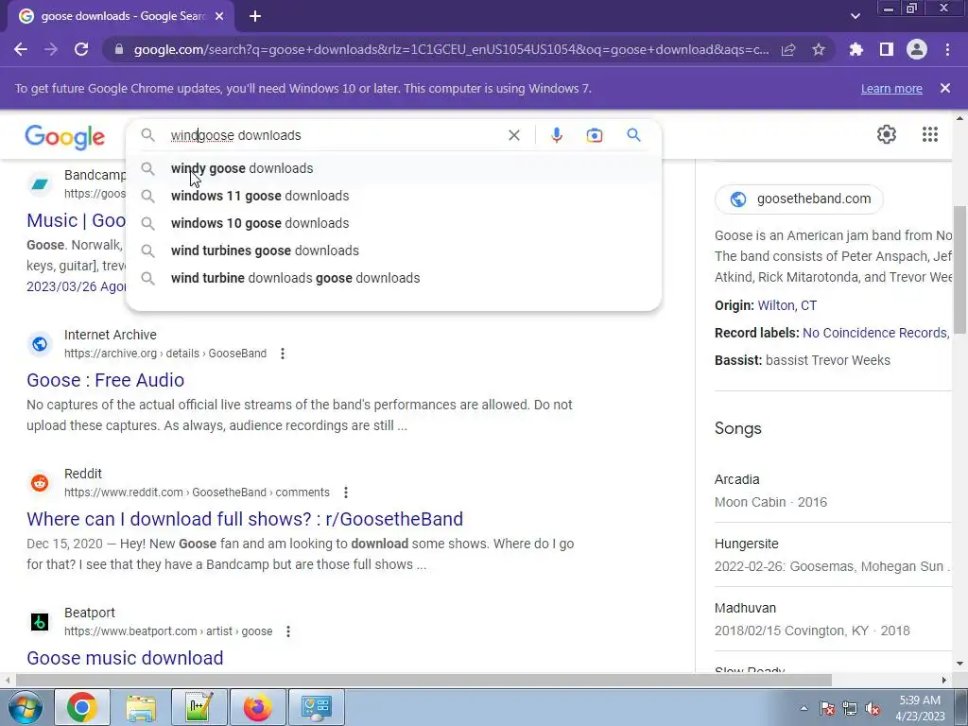
Task: Click the Beatport favicon
Action: point(40,622)
